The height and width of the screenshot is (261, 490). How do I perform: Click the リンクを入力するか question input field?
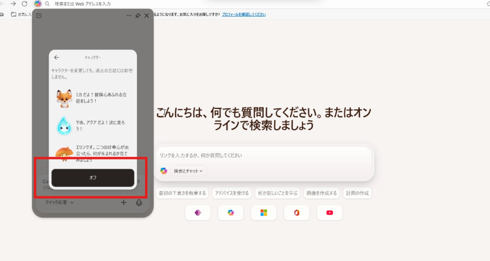pyautogui.click(x=263, y=155)
